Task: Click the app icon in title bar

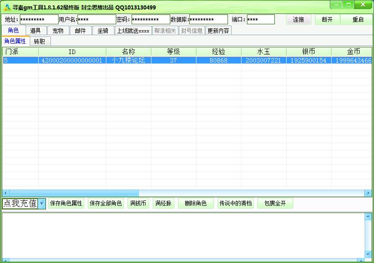Action: click(x=7, y=7)
